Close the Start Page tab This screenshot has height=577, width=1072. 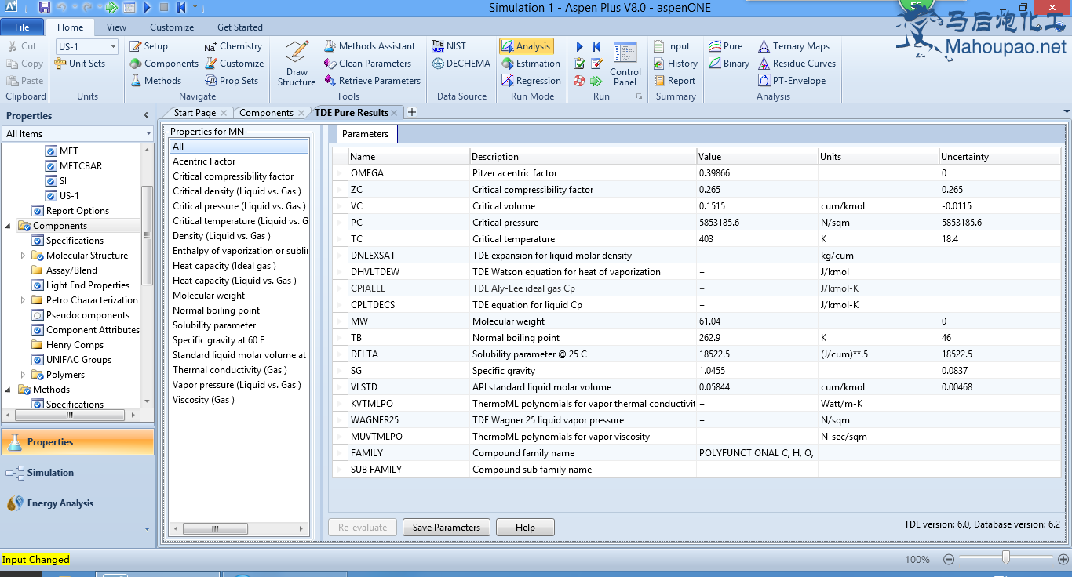coord(224,113)
